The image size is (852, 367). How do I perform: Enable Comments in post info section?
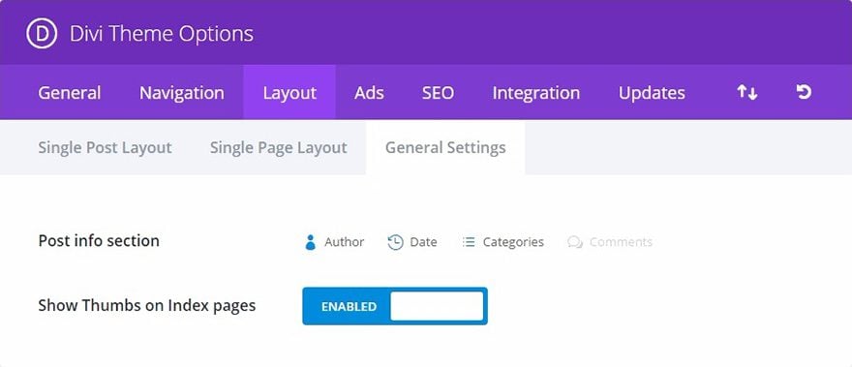[610, 242]
